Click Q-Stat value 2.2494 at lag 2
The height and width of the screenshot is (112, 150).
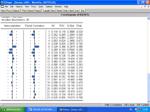click(71, 35)
